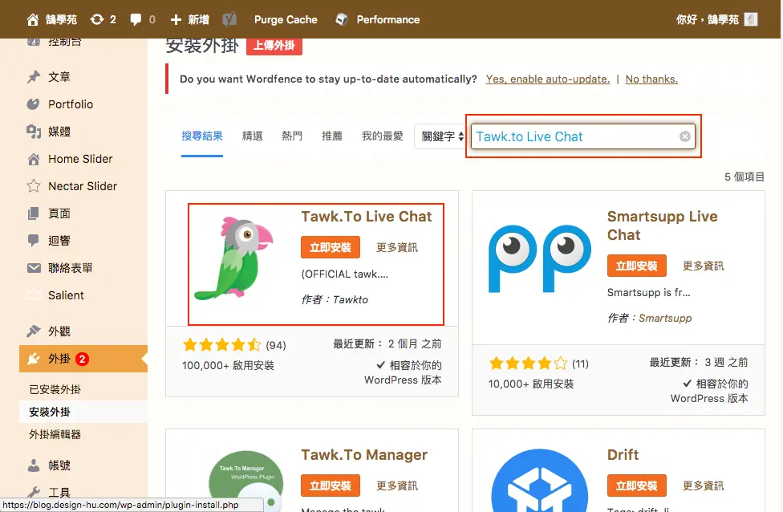Click the Portfolio sidebar icon
783x512 pixels.
coord(34,104)
